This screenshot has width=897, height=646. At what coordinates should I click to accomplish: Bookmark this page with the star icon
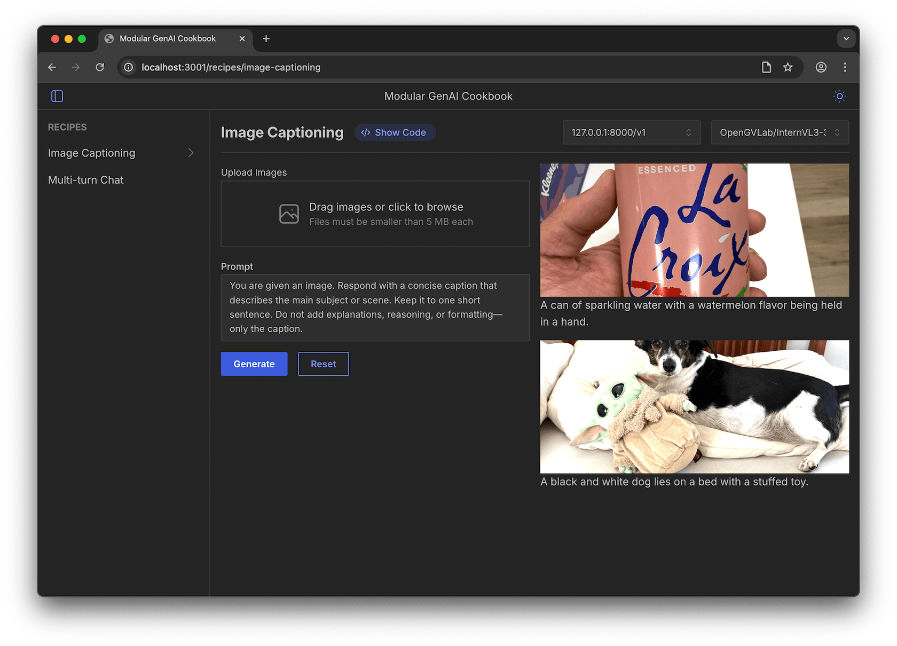click(788, 67)
